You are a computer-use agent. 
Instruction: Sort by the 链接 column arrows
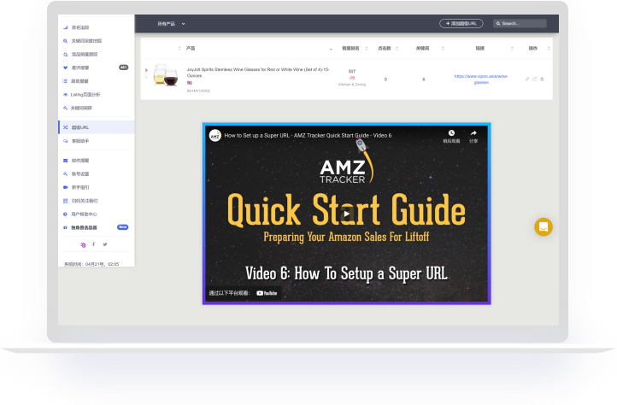512,49
